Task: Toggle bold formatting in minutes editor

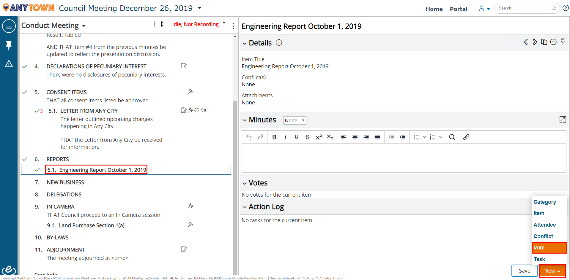Action: pyautogui.click(x=274, y=137)
